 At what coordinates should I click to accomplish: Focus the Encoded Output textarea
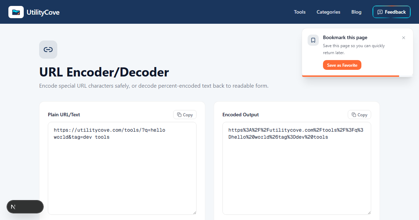pos(297,168)
